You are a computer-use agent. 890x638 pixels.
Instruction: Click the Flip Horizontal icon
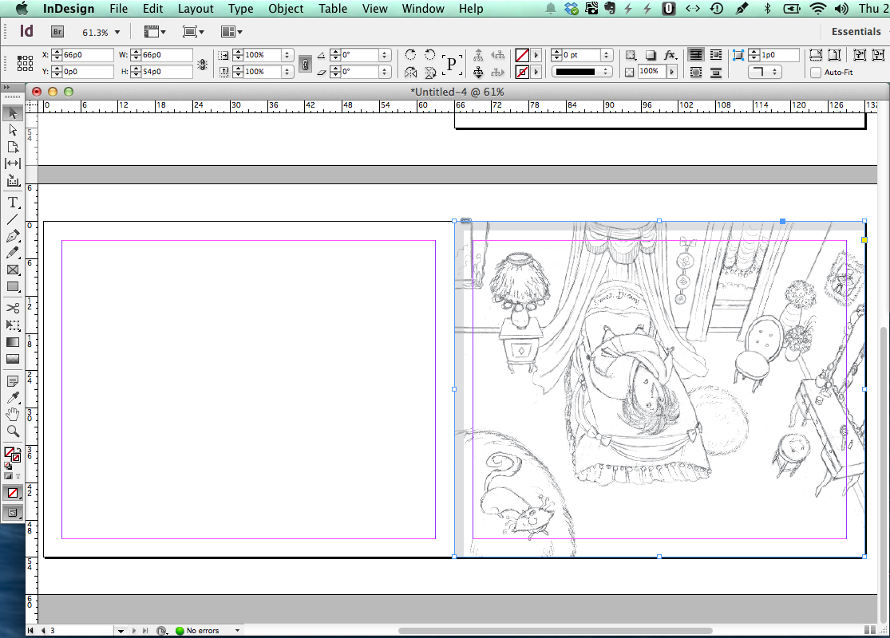coord(411,72)
